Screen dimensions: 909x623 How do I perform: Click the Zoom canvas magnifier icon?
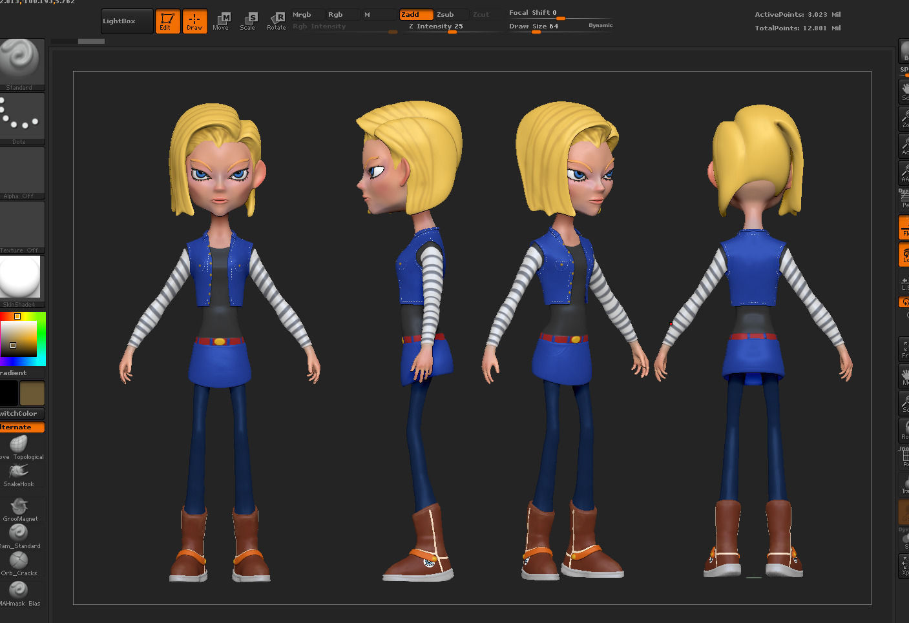click(x=904, y=118)
